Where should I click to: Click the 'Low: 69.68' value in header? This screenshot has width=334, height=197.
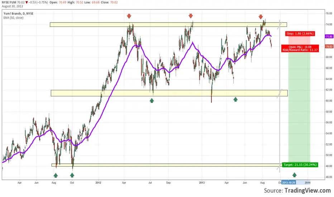tap(92, 3)
